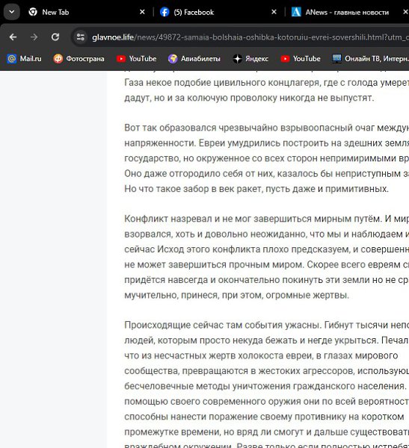
Task: Open the tab search dropdown arrow
Action: coord(12,12)
